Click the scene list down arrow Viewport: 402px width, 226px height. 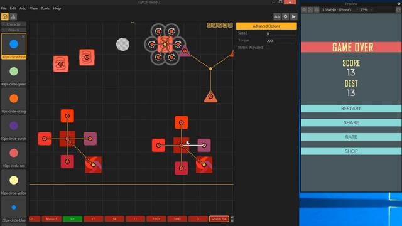232,220
